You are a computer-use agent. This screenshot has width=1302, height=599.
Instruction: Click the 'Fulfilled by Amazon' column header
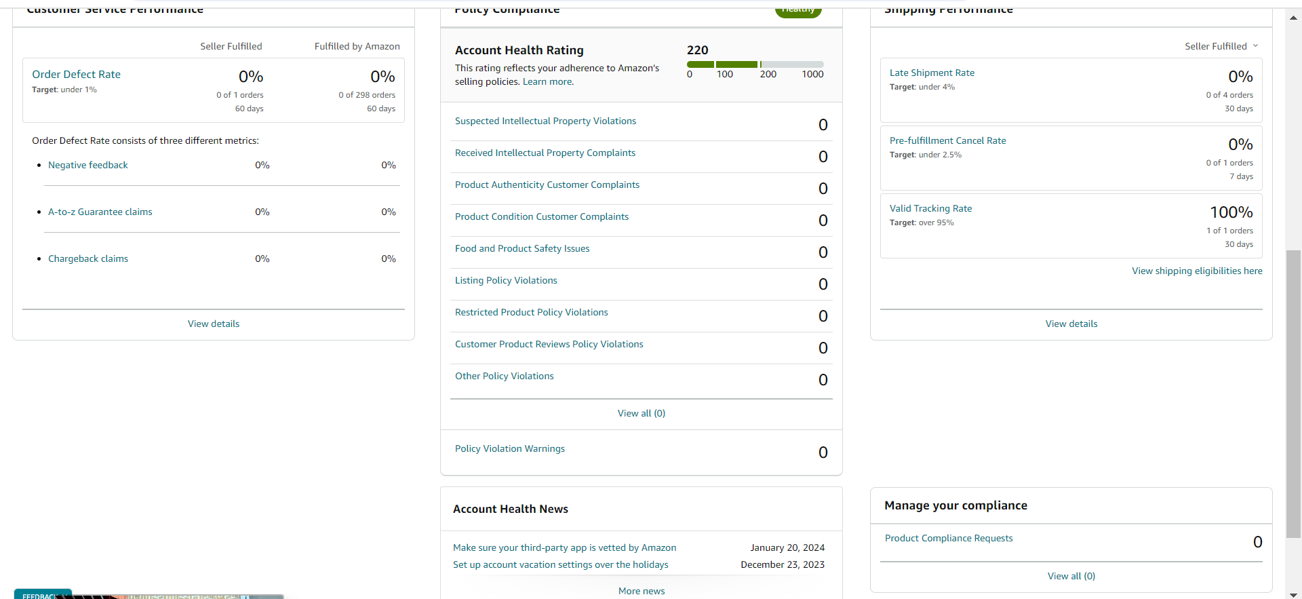click(357, 46)
